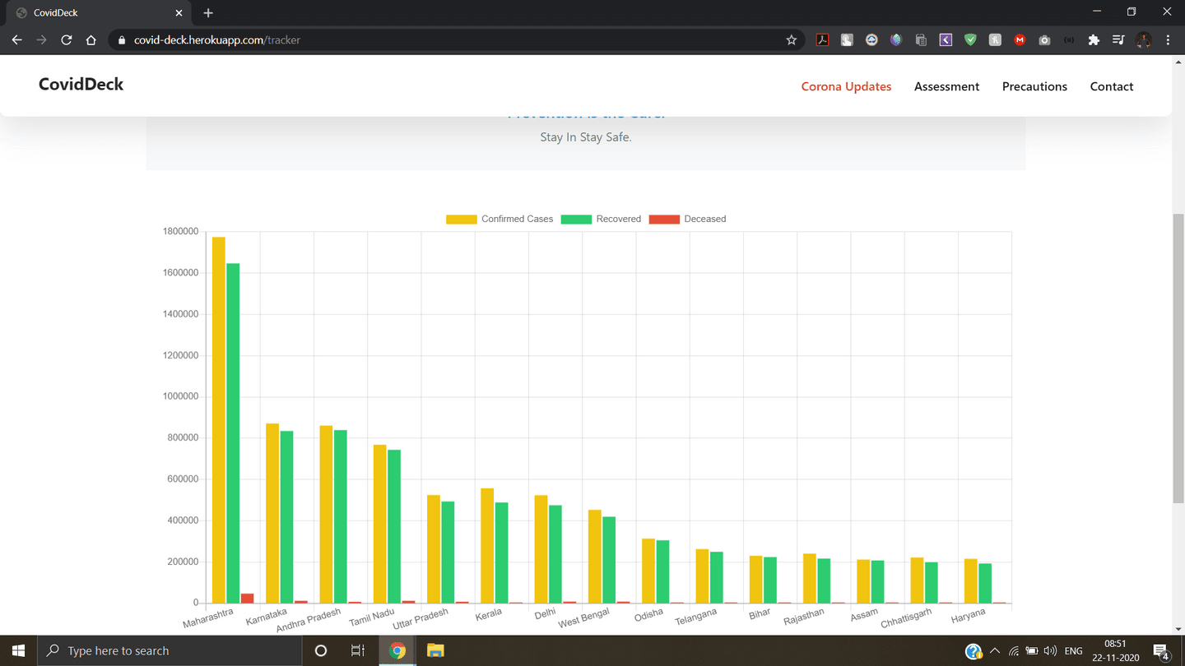Click the green shield AdGuard extension
Viewport: 1185px width, 666px height.
pos(970,39)
